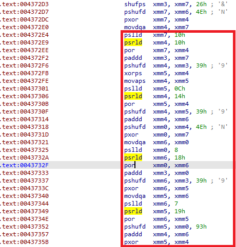Image resolution: width=236 pixels, height=247 pixels.
Task: Click the immediate value 93h
Action: [201, 227]
